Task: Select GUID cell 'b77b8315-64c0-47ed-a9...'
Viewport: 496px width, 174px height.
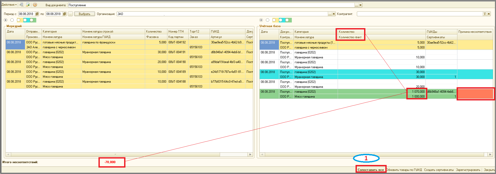Action: (x=227, y=82)
